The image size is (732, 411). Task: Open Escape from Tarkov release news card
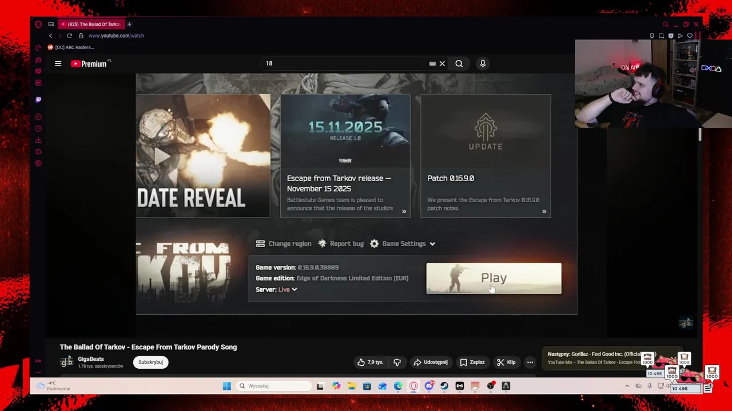[x=345, y=156]
